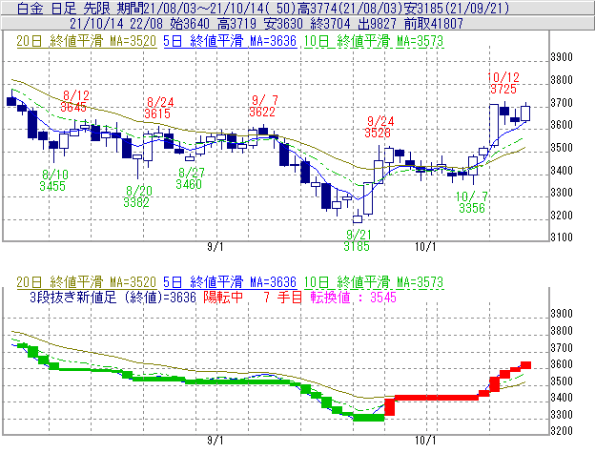Select the 5-day MA=3636 legend in the upper chart
Image resolution: width=595 pixels, height=453 pixels.
point(230,41)
